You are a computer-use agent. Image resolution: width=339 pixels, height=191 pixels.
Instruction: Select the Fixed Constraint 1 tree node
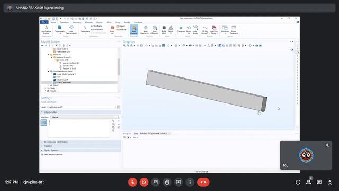[x=64, y=83]
